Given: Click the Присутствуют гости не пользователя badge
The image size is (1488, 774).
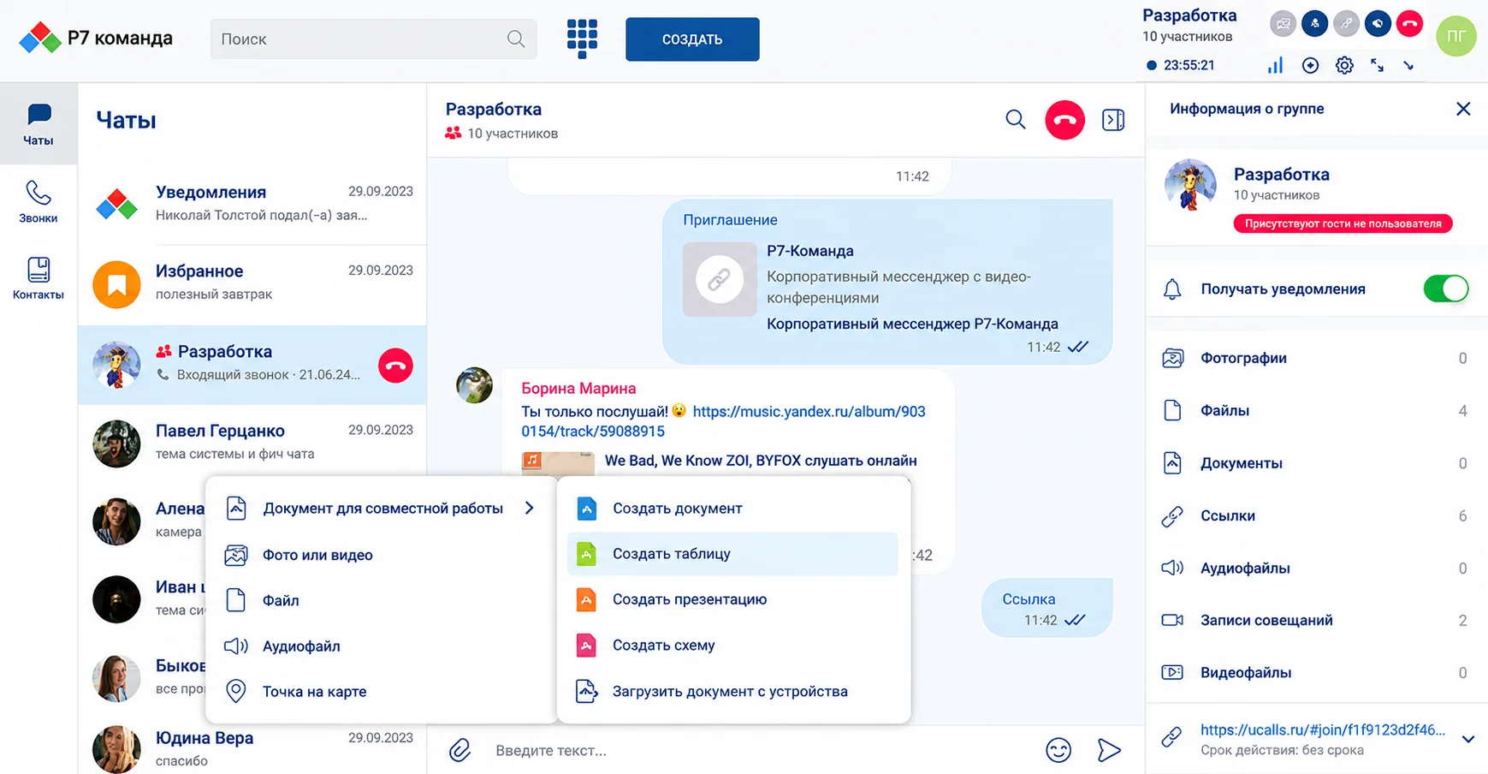Looking at the screenshot, I should 1343,223.
